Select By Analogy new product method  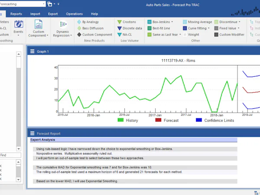point(88,22)
